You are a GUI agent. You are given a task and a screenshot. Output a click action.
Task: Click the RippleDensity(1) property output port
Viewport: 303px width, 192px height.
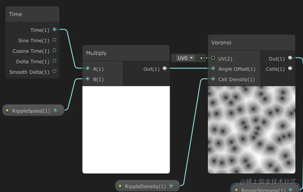[171, 186]
